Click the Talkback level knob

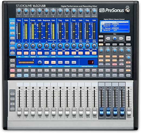pos(115,50)
